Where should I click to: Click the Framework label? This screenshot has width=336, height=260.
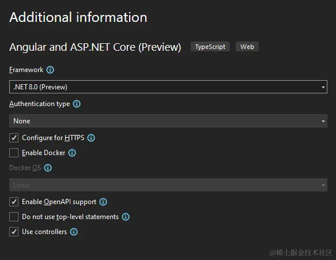tap(26, 70)
